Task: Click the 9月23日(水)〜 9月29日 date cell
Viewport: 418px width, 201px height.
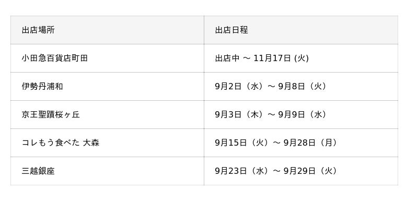Action: coord(301,171)
